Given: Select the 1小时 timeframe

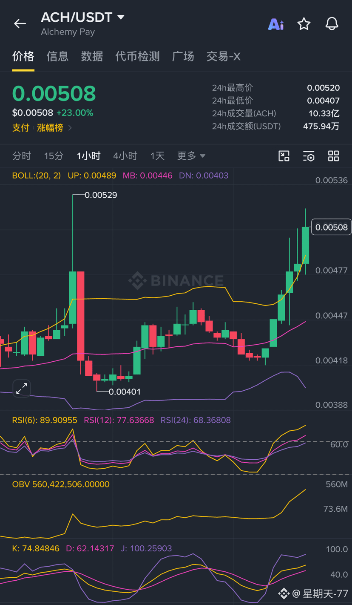Looking at the screenshot, I should pyautogui.click(x=88, y=156).
